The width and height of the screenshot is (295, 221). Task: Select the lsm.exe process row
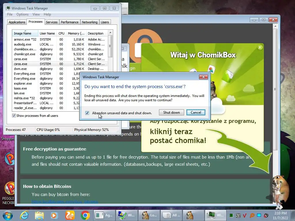pos(46,93)
